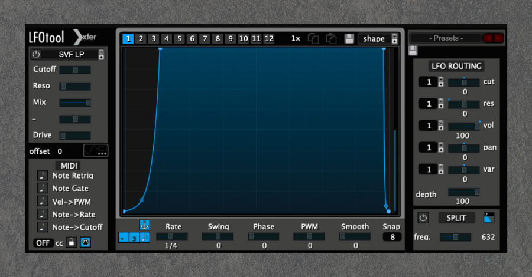This screenshot has height=277, width=532.
Task: Click the blue MIDI knob icon
Action: 85,242
